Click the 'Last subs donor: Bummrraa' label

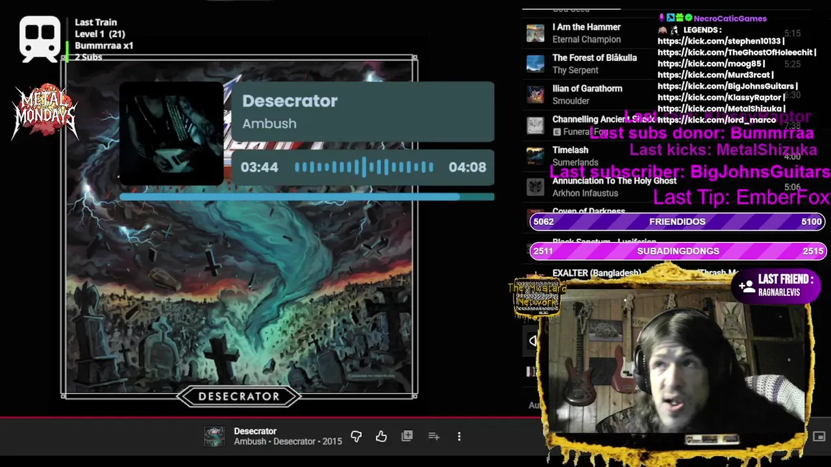coord(701,133)
